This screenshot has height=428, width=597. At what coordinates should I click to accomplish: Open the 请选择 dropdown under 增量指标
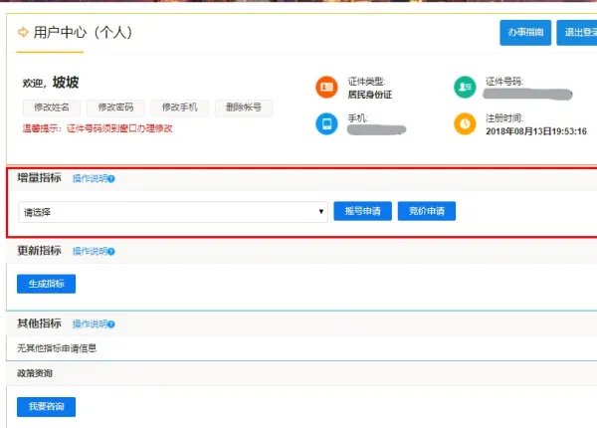tap(173, 212)
